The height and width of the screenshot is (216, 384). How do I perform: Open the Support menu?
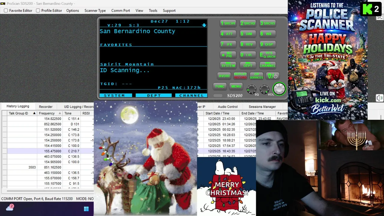pos(169,10)
